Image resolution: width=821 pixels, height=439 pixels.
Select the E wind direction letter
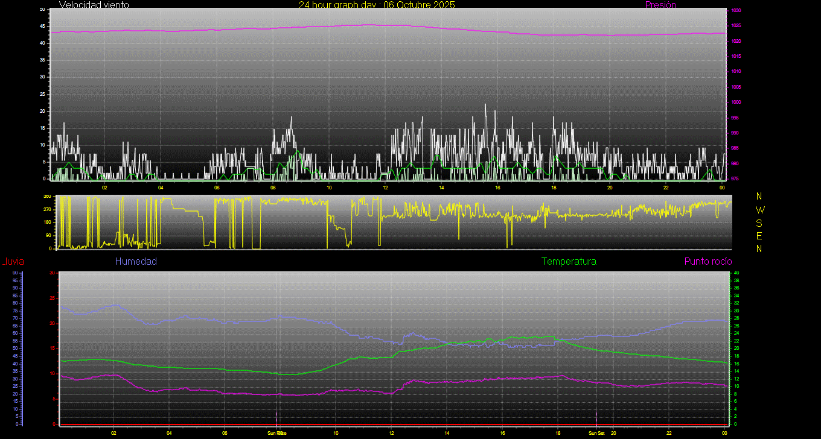pyautogui.click(x=759, y=236)
